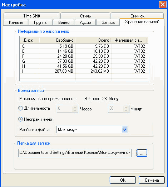168x187 pixels.
Task: Select disk I row in the table
Action: click(x=84, y=71)
